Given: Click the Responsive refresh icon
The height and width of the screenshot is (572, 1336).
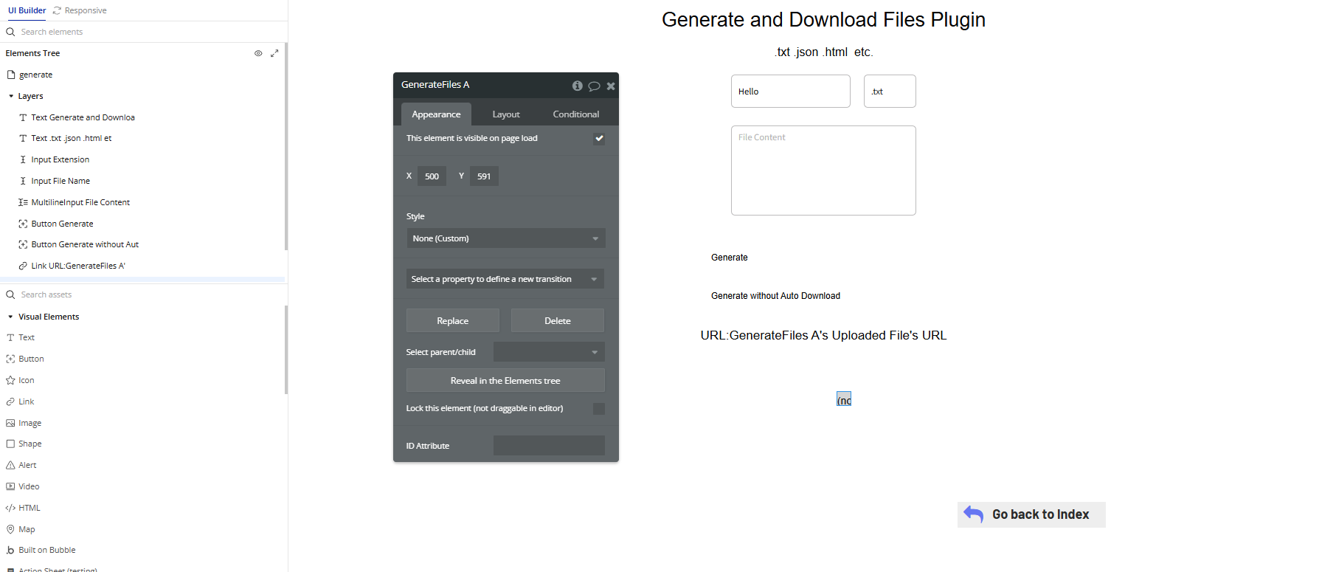Looking at the screenshot, I should (x=57, y=10).
